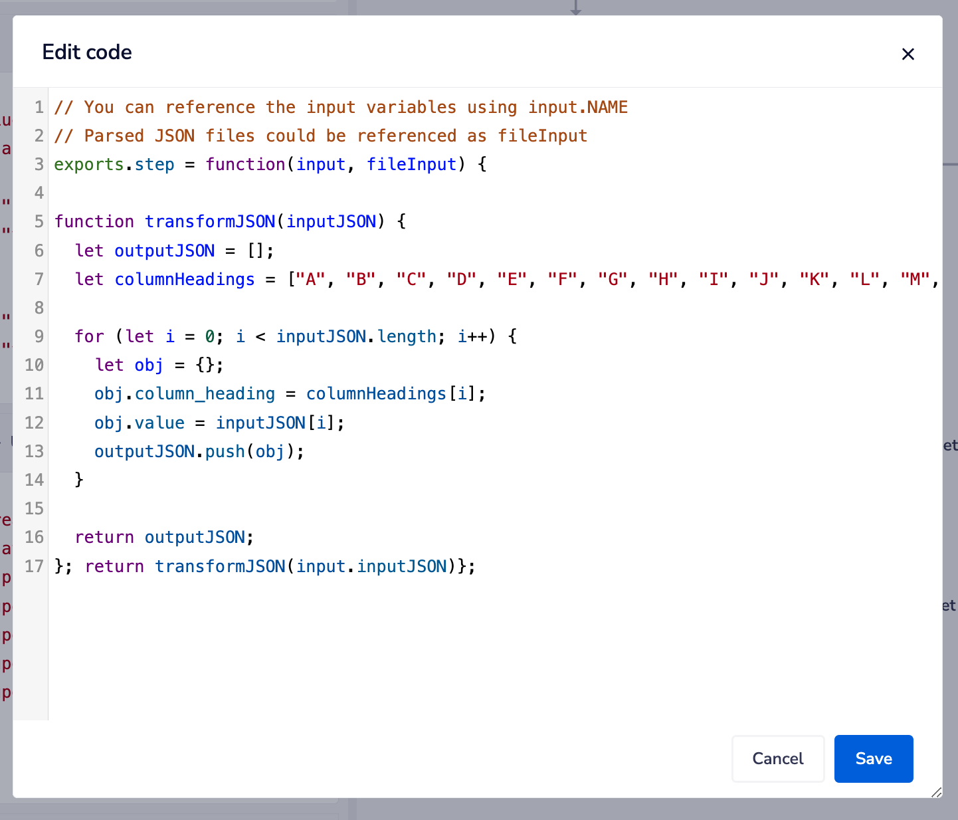Click the Edit code dialog title
The width and height of the screenshot is (958, 820).
pos(87,52)
